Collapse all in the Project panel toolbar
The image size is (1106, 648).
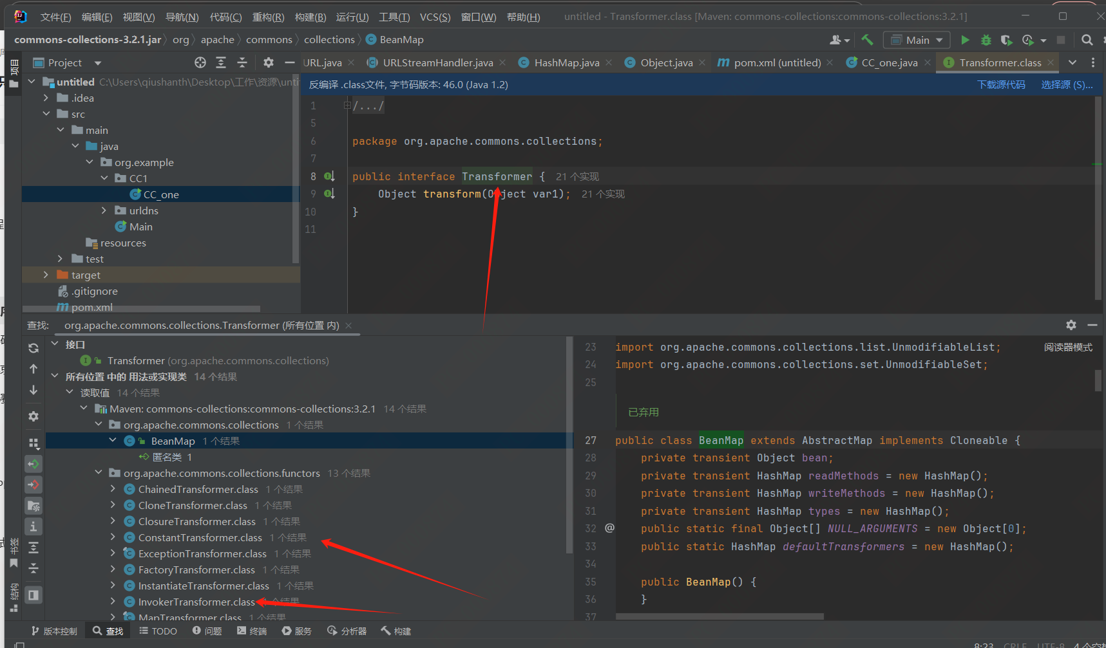242,62
